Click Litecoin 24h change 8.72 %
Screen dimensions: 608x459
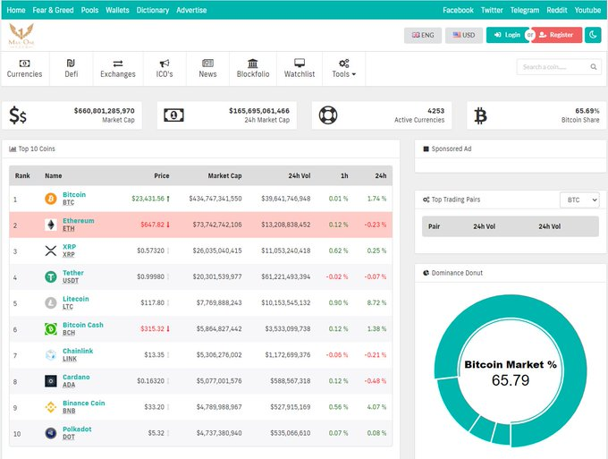click(376, 302)
